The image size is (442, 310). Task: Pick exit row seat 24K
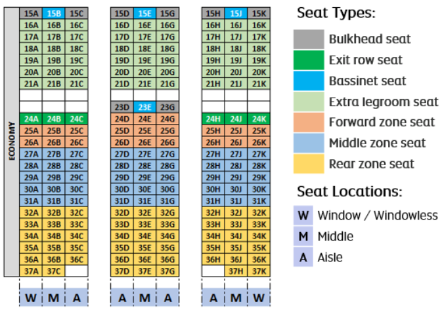pyautogui.click(x=259, y=119)
